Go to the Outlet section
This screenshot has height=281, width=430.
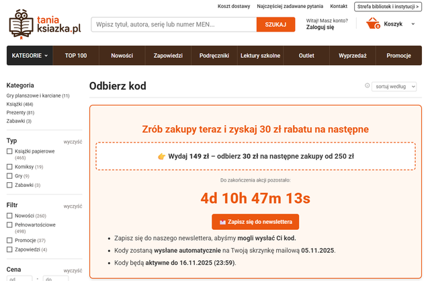click(x=306, y=55)
